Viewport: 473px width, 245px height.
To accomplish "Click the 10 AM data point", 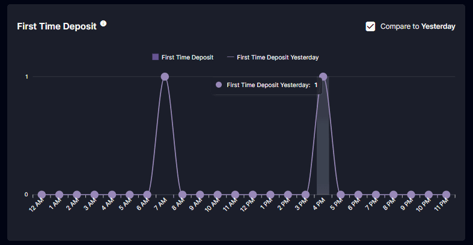I will [x=218, y=195].
